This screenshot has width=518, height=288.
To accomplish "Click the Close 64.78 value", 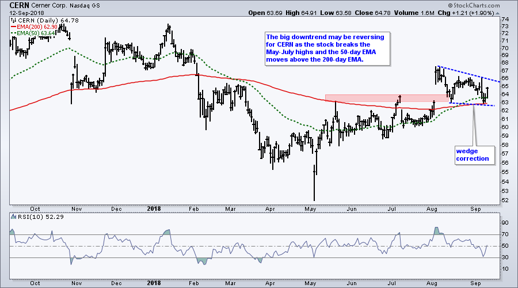I will point(372,13).
